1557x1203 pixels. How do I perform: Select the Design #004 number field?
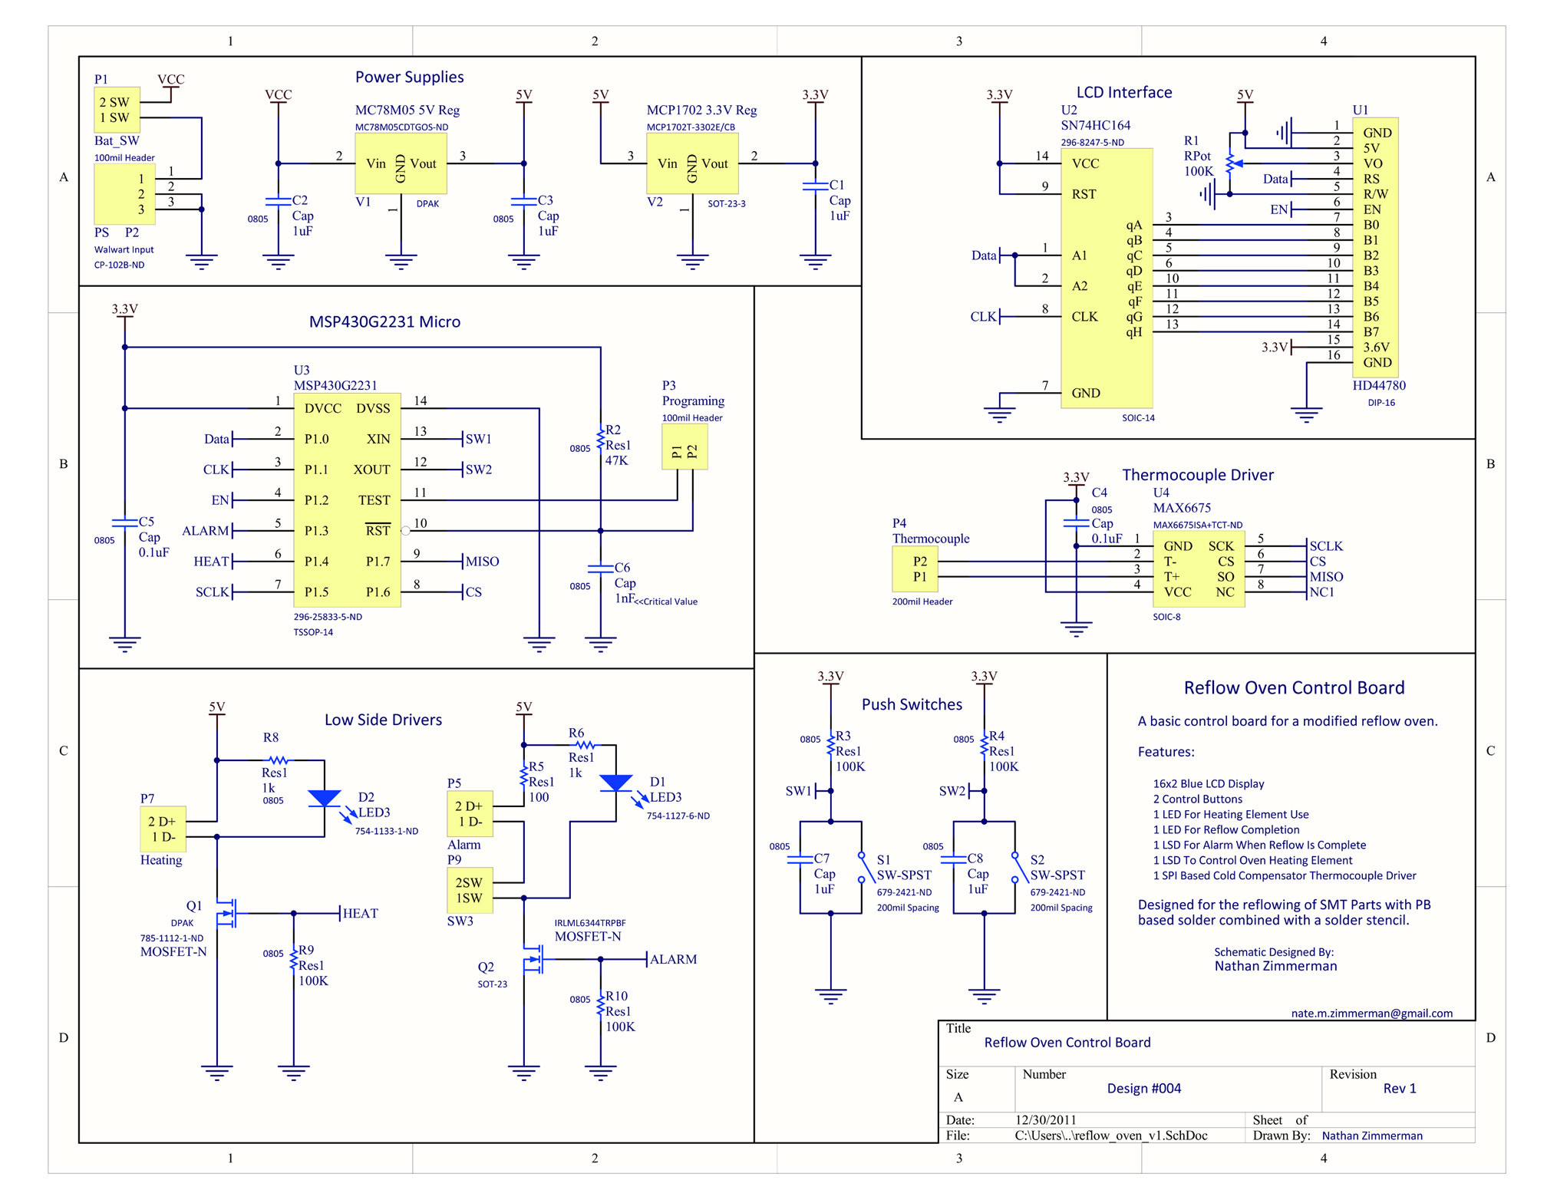[x=1143, y=1088]
